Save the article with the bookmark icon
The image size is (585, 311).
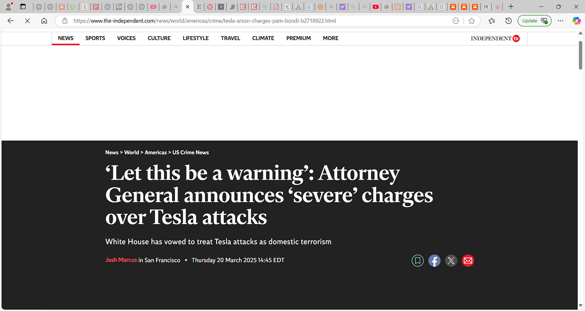click(418, 261)
